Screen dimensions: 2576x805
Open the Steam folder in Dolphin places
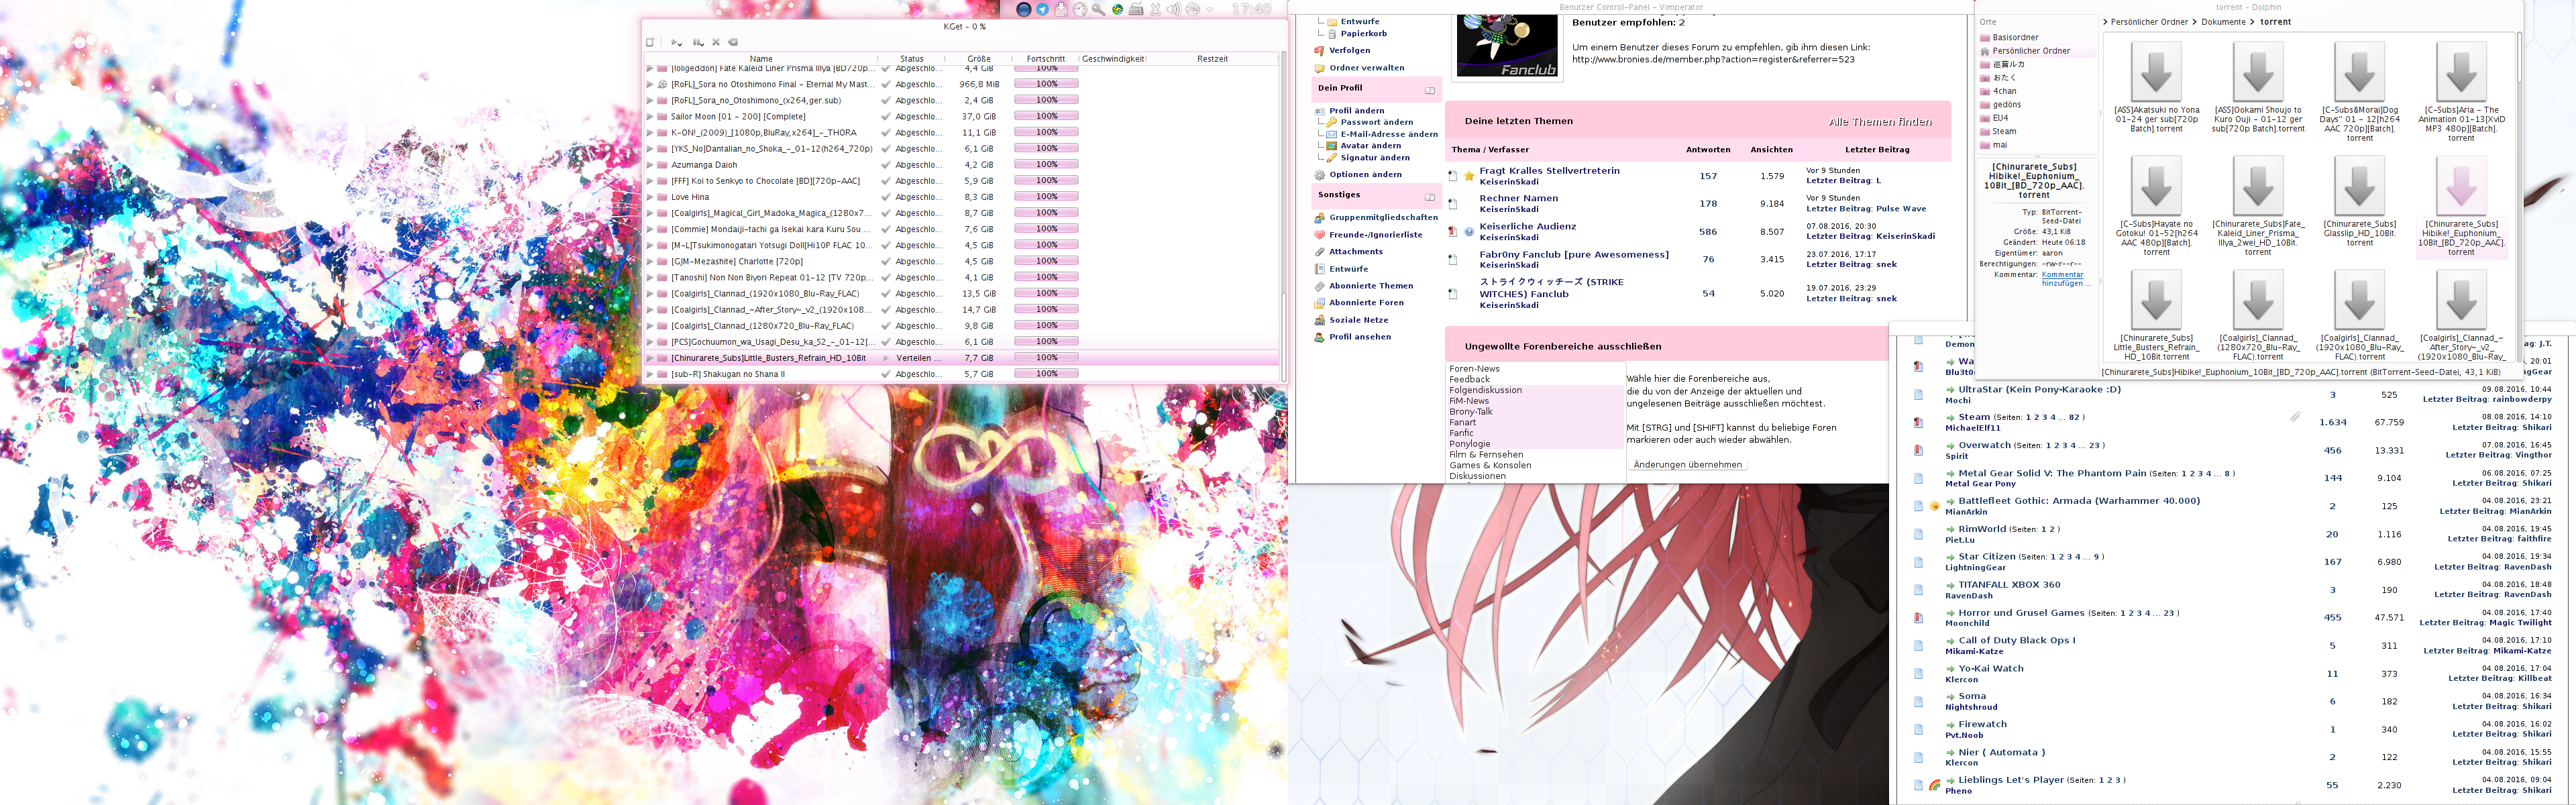point(2004,131)
